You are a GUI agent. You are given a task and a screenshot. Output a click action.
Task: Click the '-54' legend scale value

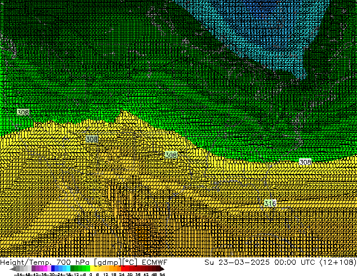point(18,275)
